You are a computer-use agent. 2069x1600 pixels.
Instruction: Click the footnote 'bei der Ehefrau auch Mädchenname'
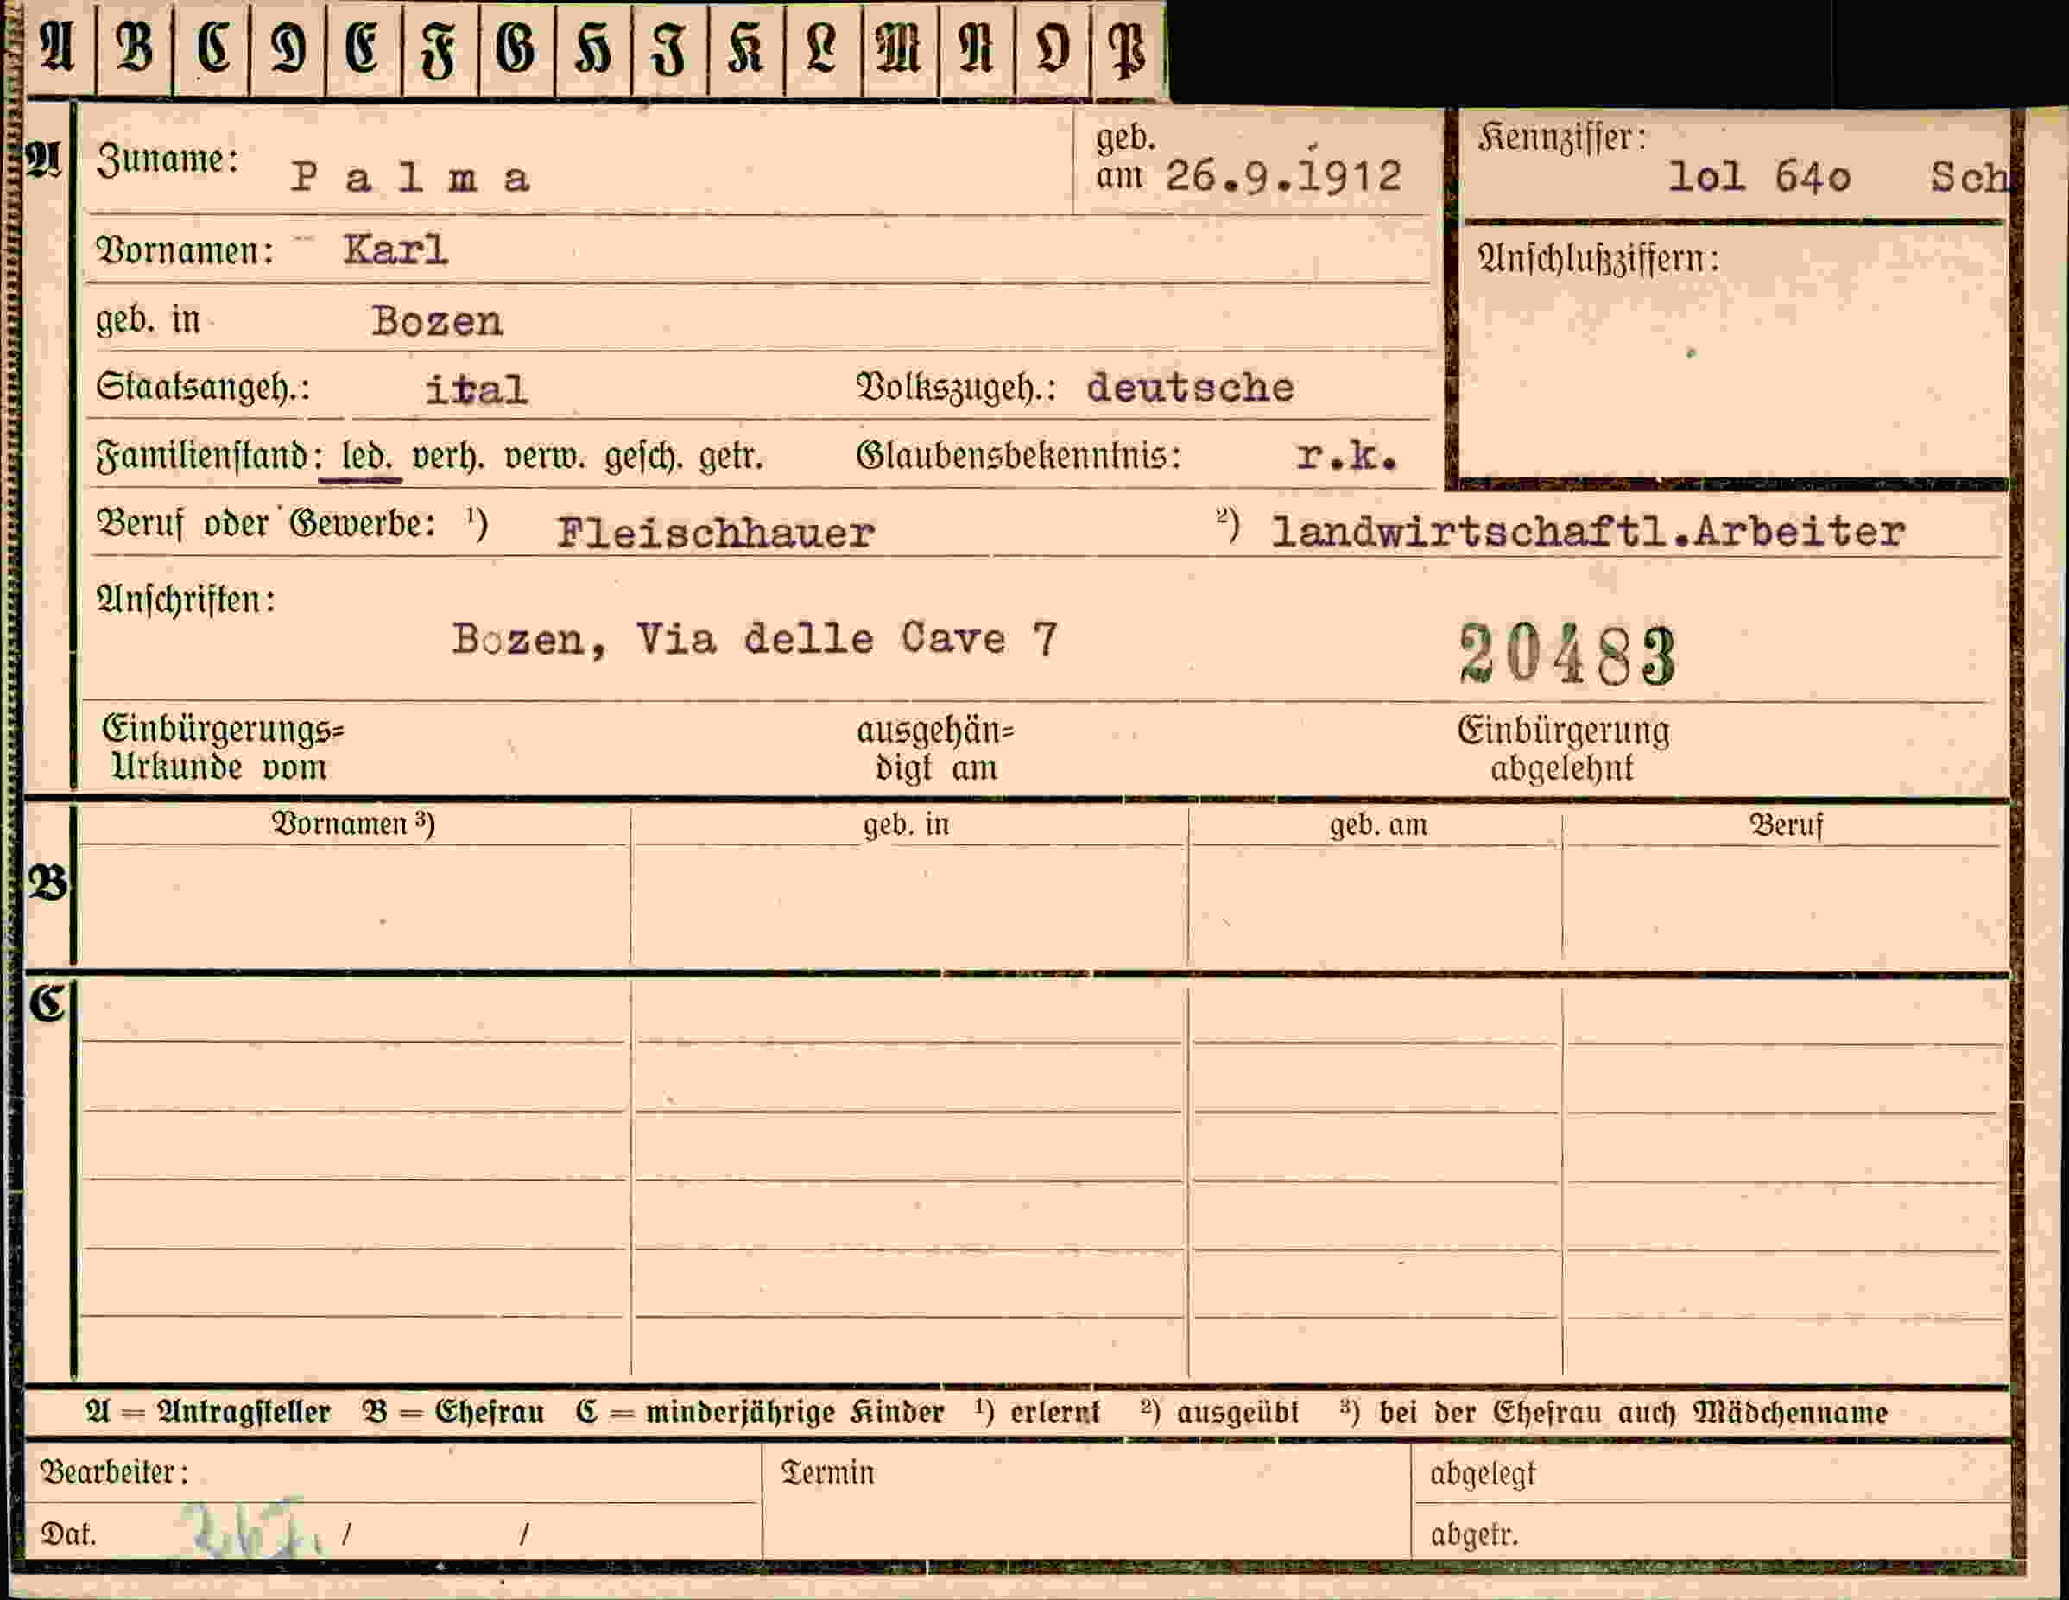coord(1633,1413)
